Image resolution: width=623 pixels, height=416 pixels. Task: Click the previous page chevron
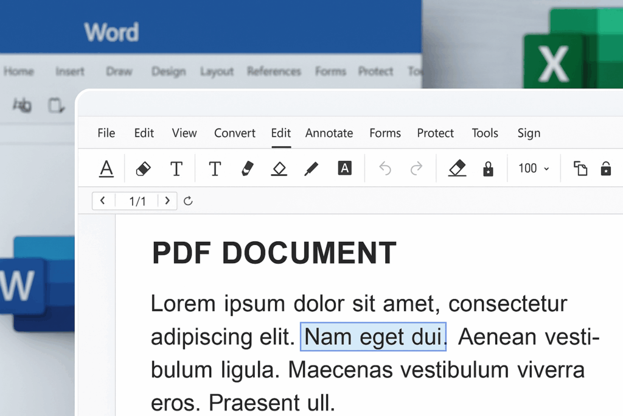(x=102, y=200)
